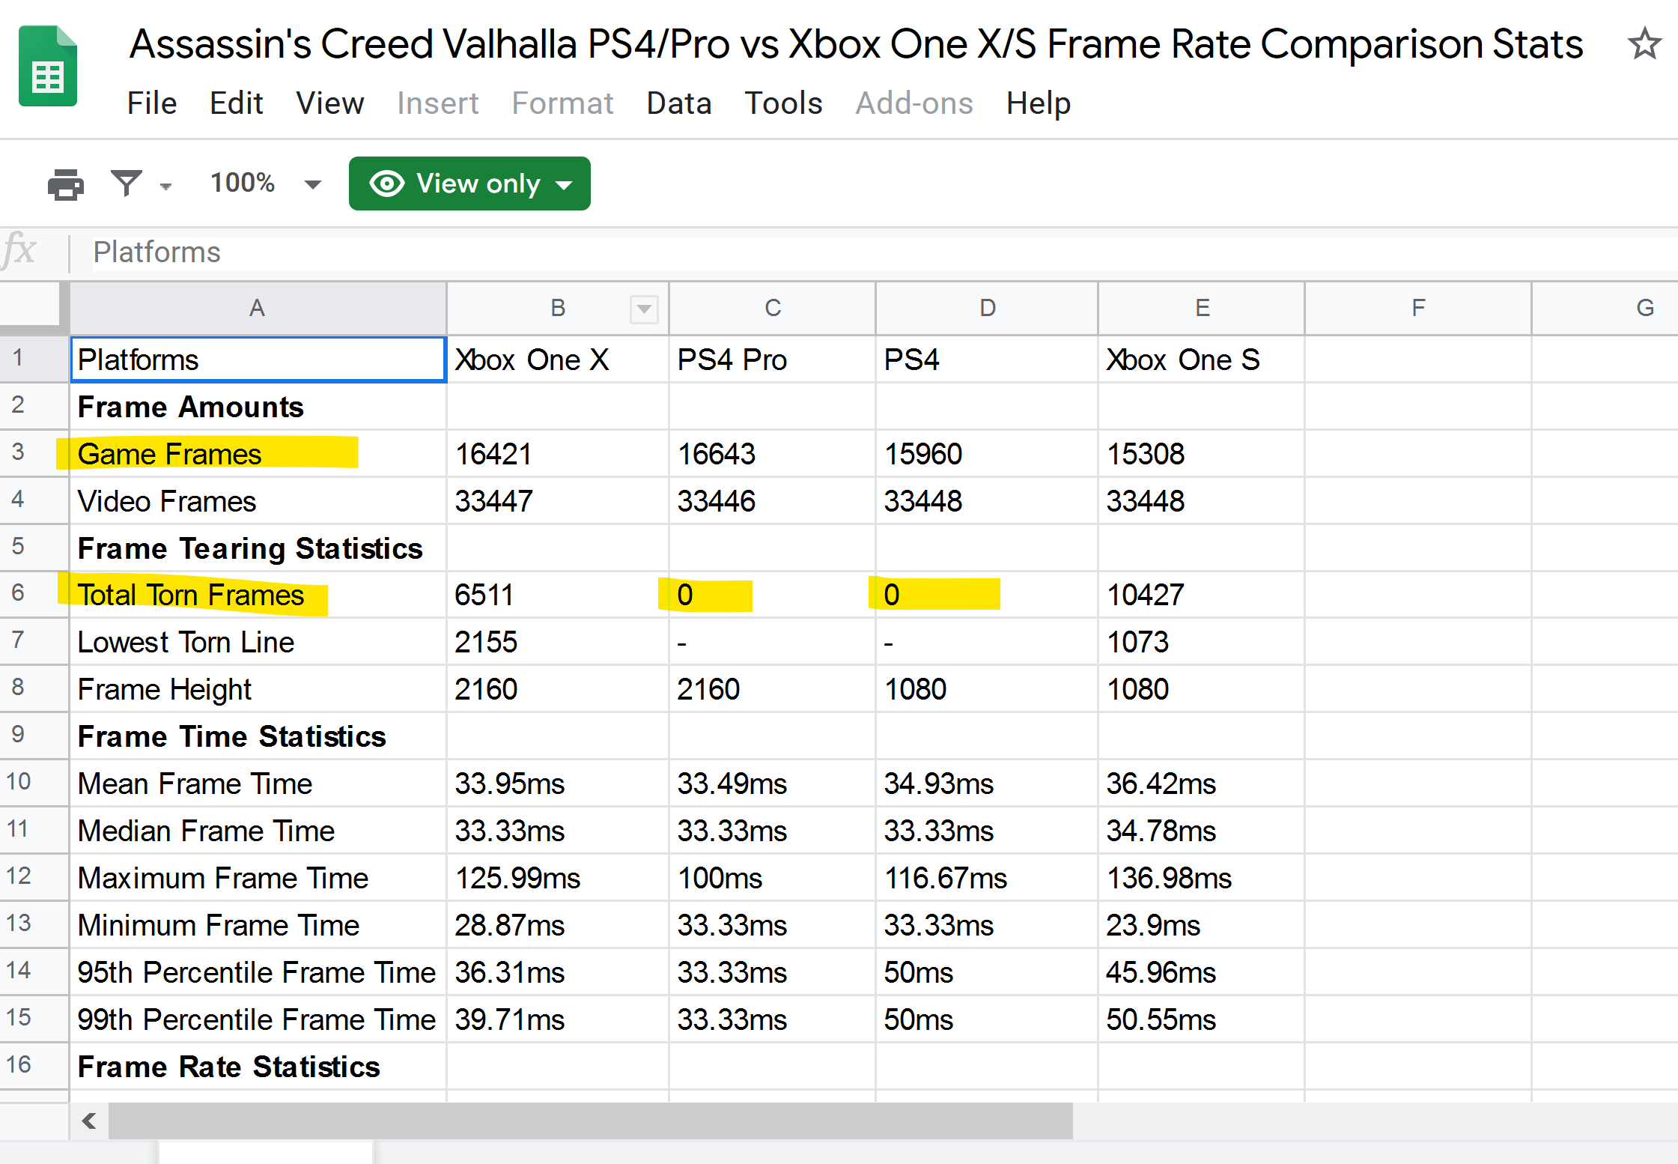Select the Frame Rate Statistics cell

[258, 1067]
